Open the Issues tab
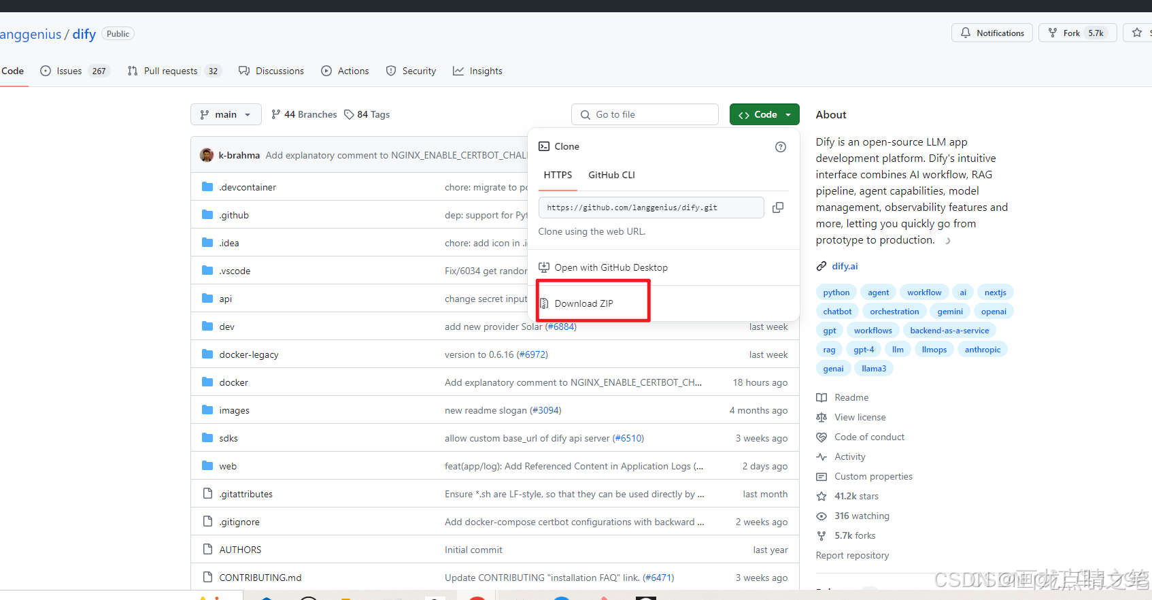Viewport: 1152px width, 600px height. [x=75, y=71]
